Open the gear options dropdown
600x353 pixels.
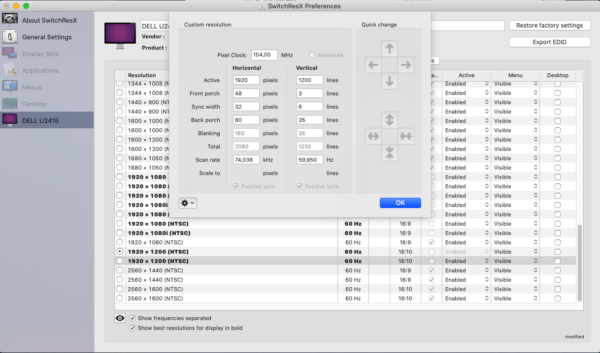(x=188, y=203)
